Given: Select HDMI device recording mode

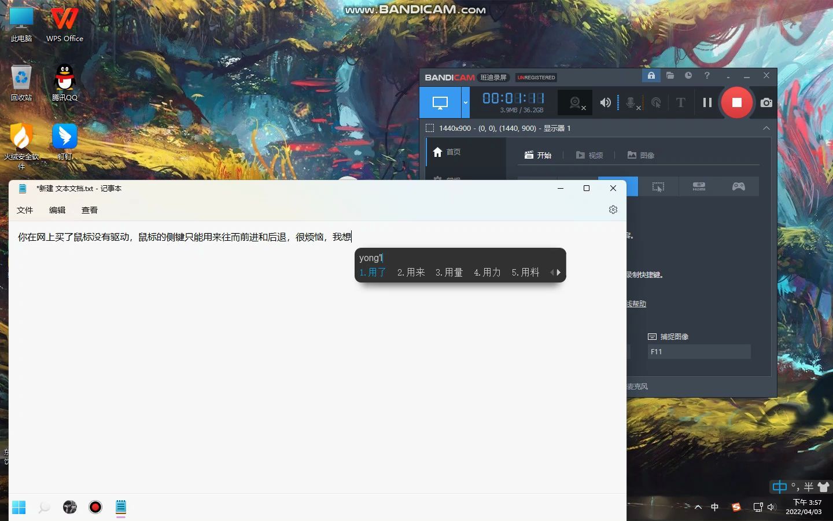Looking at the screenshot, I should coord(699,186).
